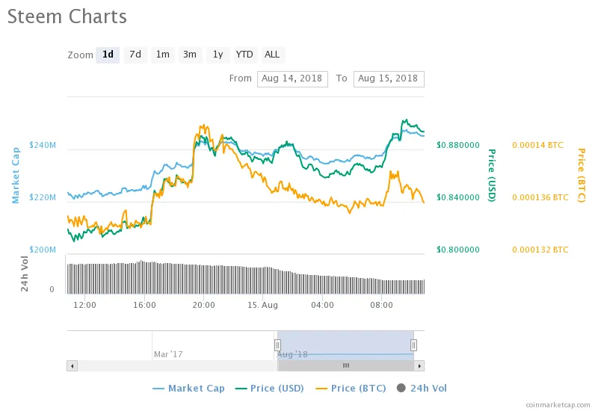Click the Steem Charts heading
The image size is (598, 411).
point(67,16)
